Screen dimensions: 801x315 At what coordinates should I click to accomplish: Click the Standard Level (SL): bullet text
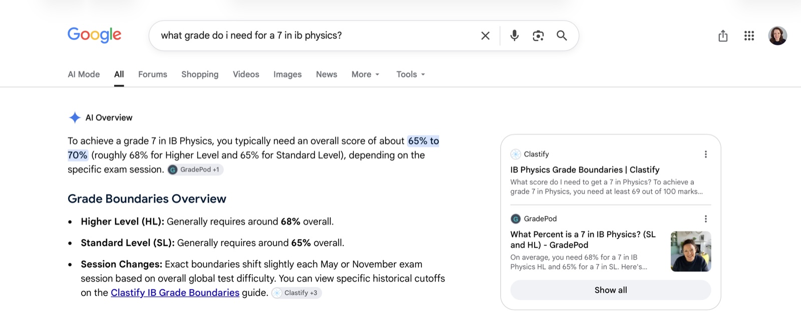tap(128, 243)
